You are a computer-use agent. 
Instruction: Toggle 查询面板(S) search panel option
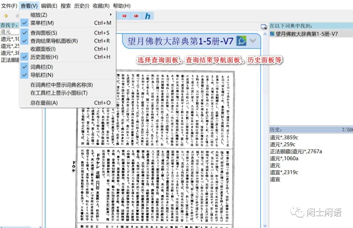click(x=68, y=33)
